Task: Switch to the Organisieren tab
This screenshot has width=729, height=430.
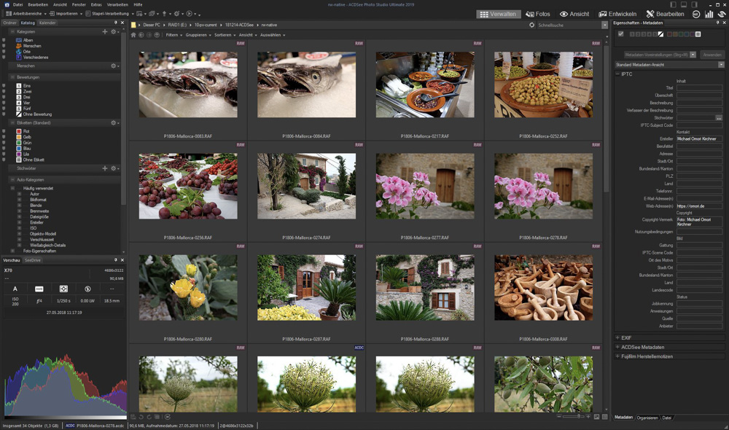Action: [x=647, y=418]
